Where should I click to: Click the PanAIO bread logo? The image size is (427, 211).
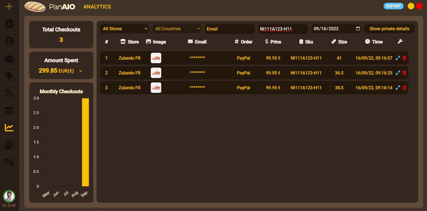coord(35,6)
